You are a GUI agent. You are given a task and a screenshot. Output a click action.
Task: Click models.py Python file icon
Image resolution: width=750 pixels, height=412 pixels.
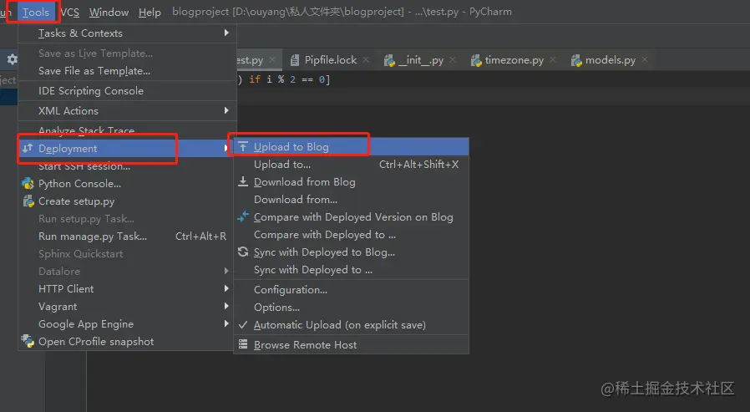[x=576, y=60]
